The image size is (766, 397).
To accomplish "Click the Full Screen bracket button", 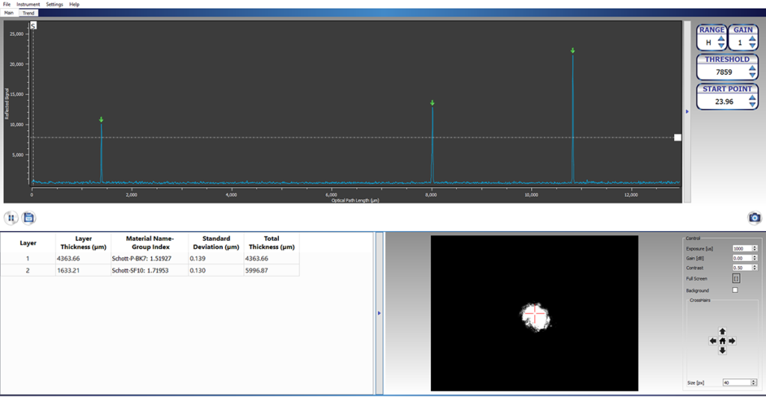I will (x=736, y=278).
